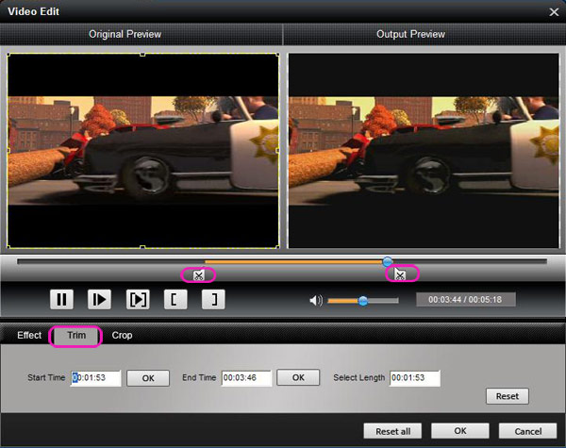Viewport: 566px width, 448px height.
Task: Set trim start with left bracket button
Action: tap(175, 299)
